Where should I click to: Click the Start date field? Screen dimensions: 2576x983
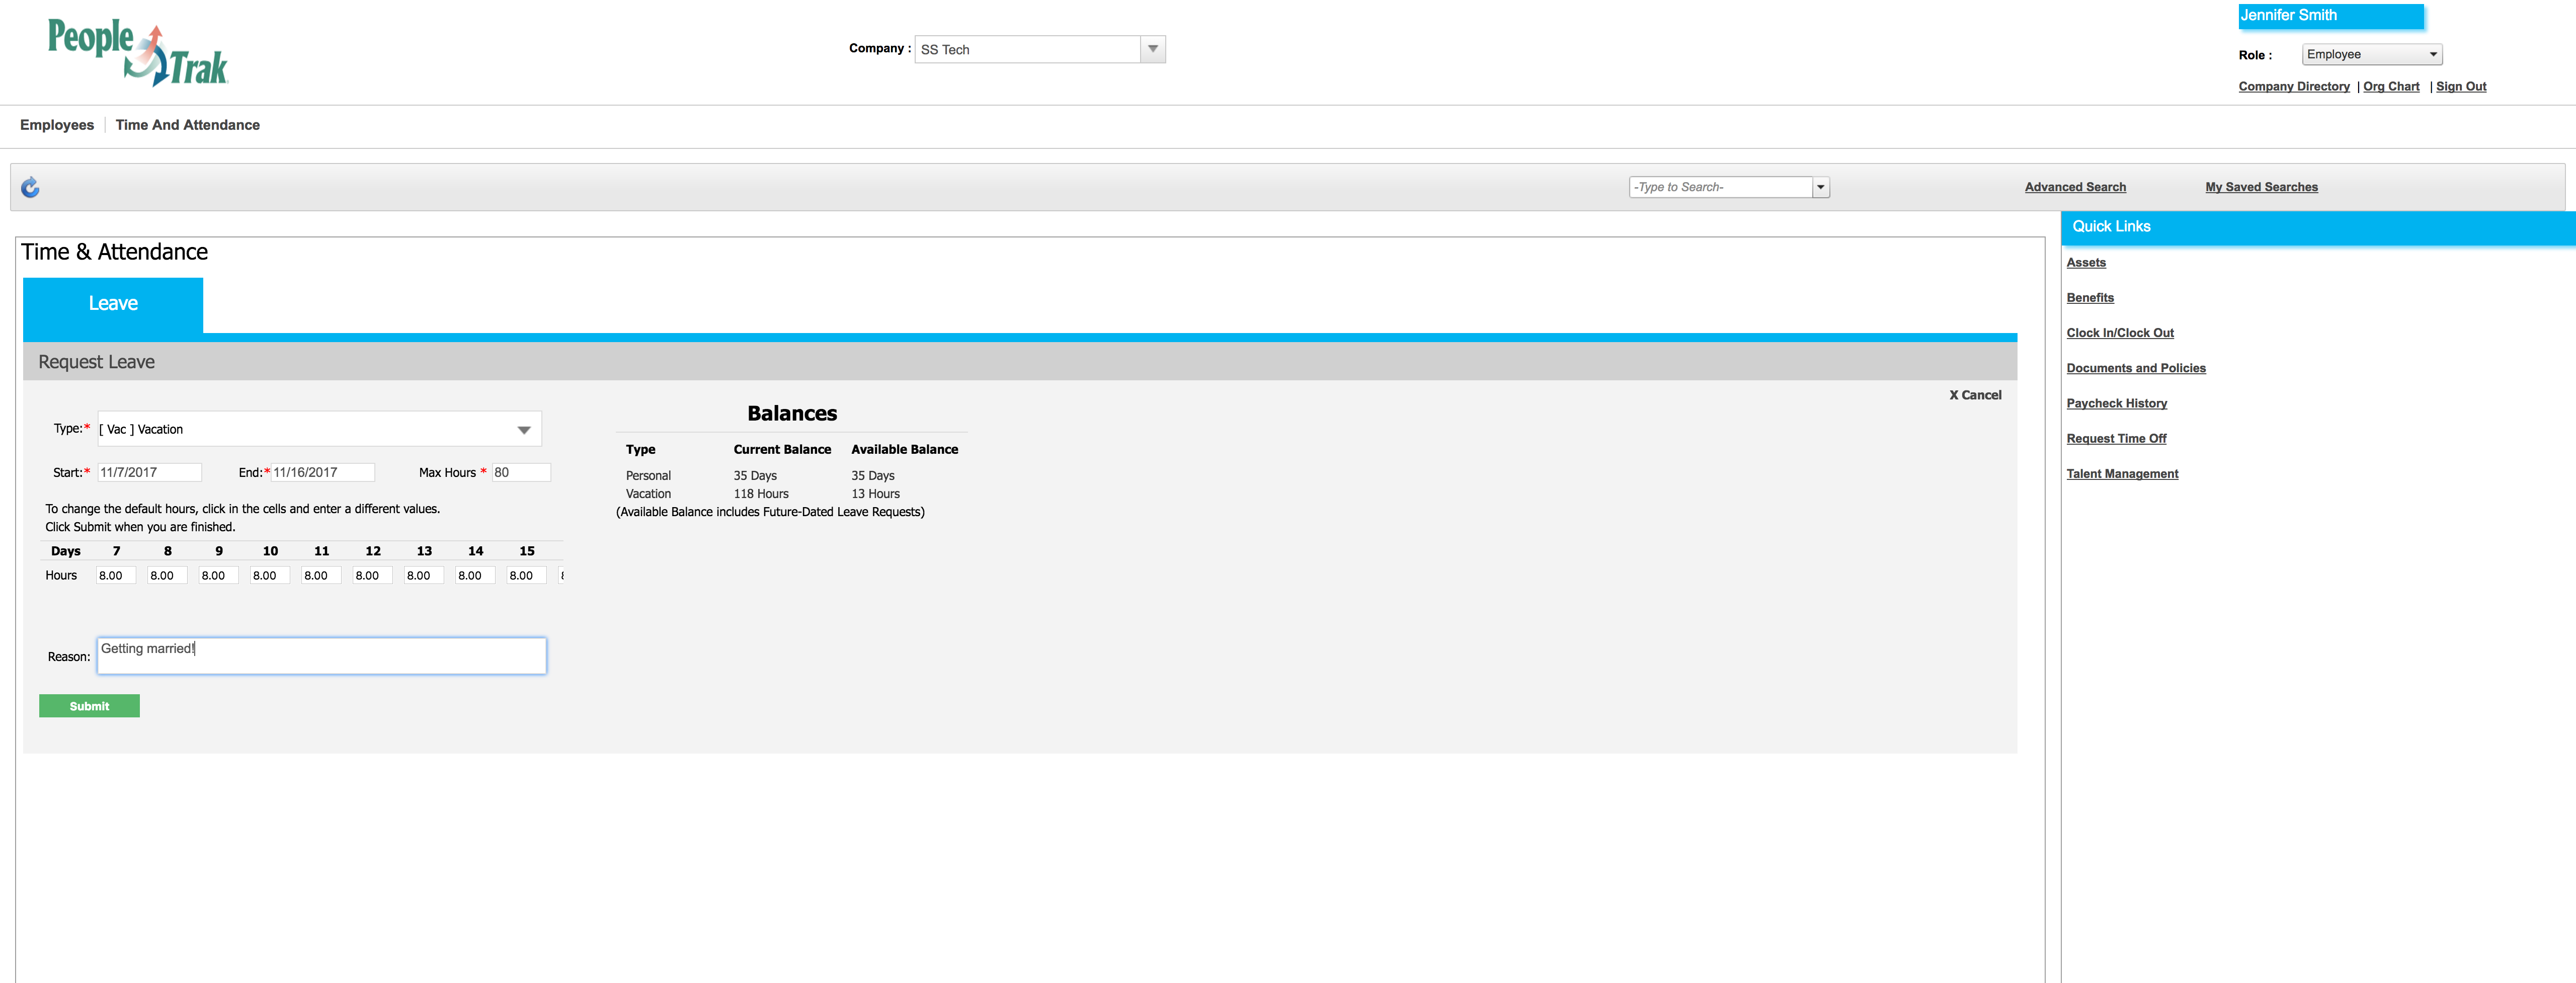[x=149, y=472]
